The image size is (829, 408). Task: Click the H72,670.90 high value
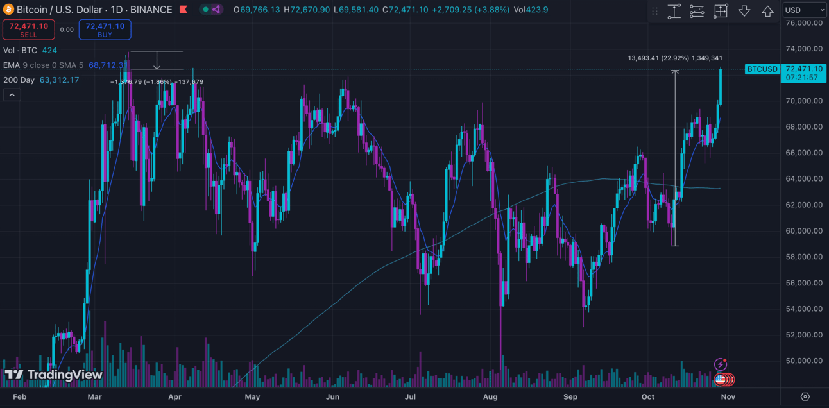click(307, 10)
